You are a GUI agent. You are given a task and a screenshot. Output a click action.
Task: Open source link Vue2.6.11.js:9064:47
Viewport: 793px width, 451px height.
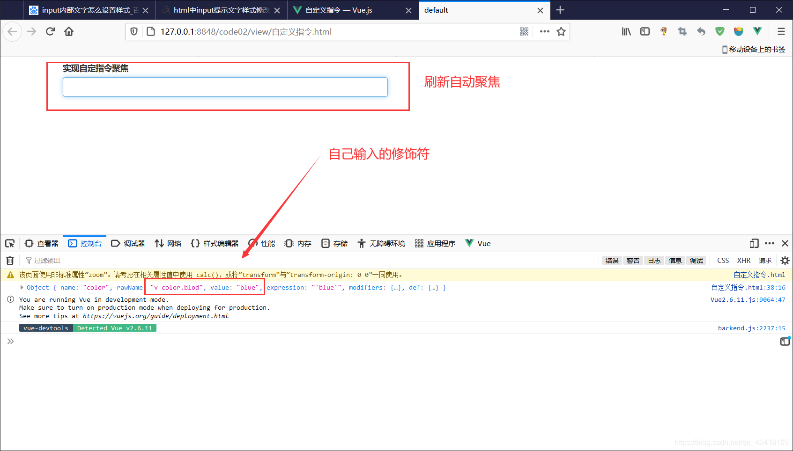click(x=748, y=300)
